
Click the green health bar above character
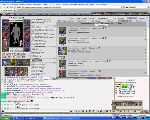(16, 20)
